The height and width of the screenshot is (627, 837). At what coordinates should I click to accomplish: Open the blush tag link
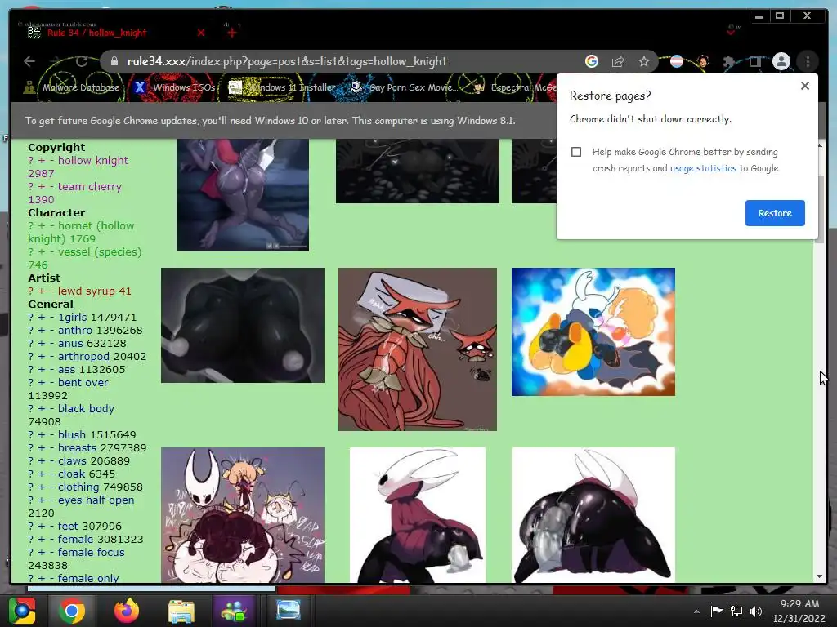[x=72, y=434]
